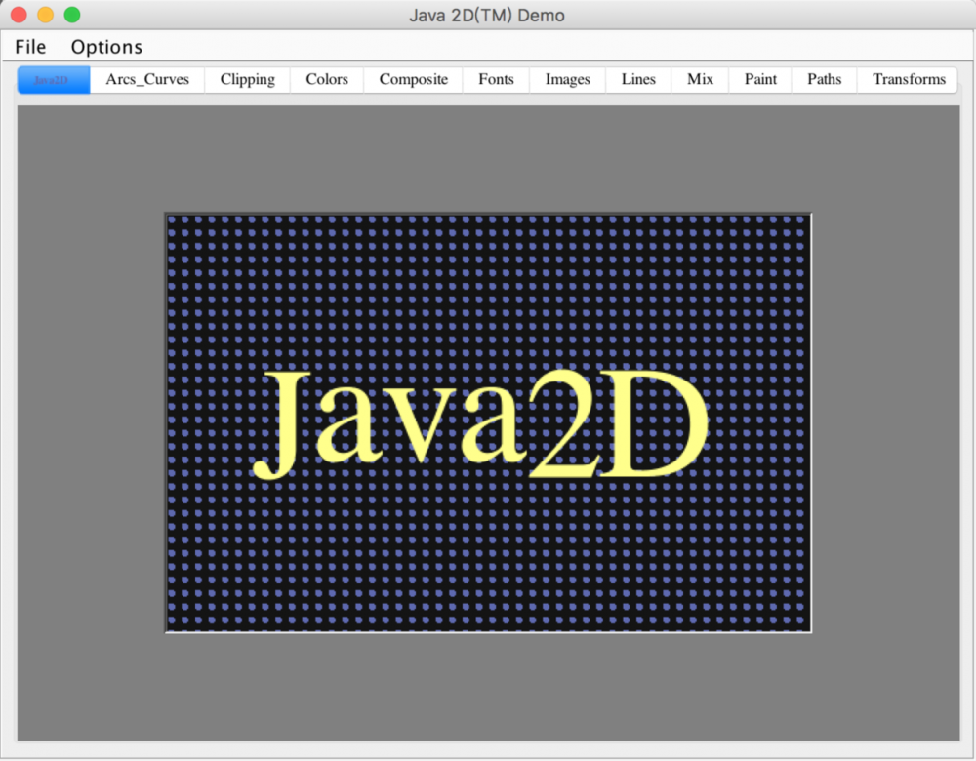View the Composite demos tab
976x761 pixels.
pyautogui.click(x=413, y=79)
